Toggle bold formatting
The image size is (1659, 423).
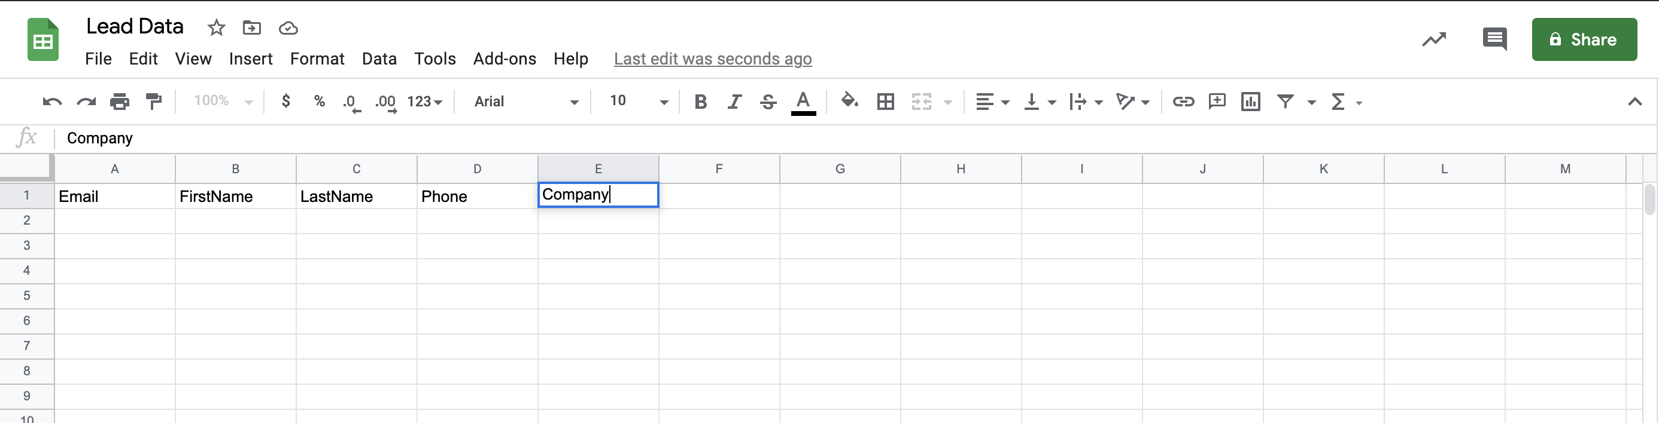[x=701, y=102]
